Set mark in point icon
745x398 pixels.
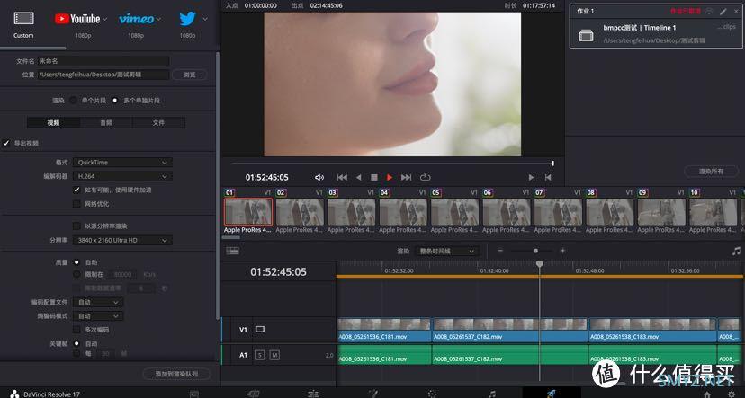pos(532,177)
